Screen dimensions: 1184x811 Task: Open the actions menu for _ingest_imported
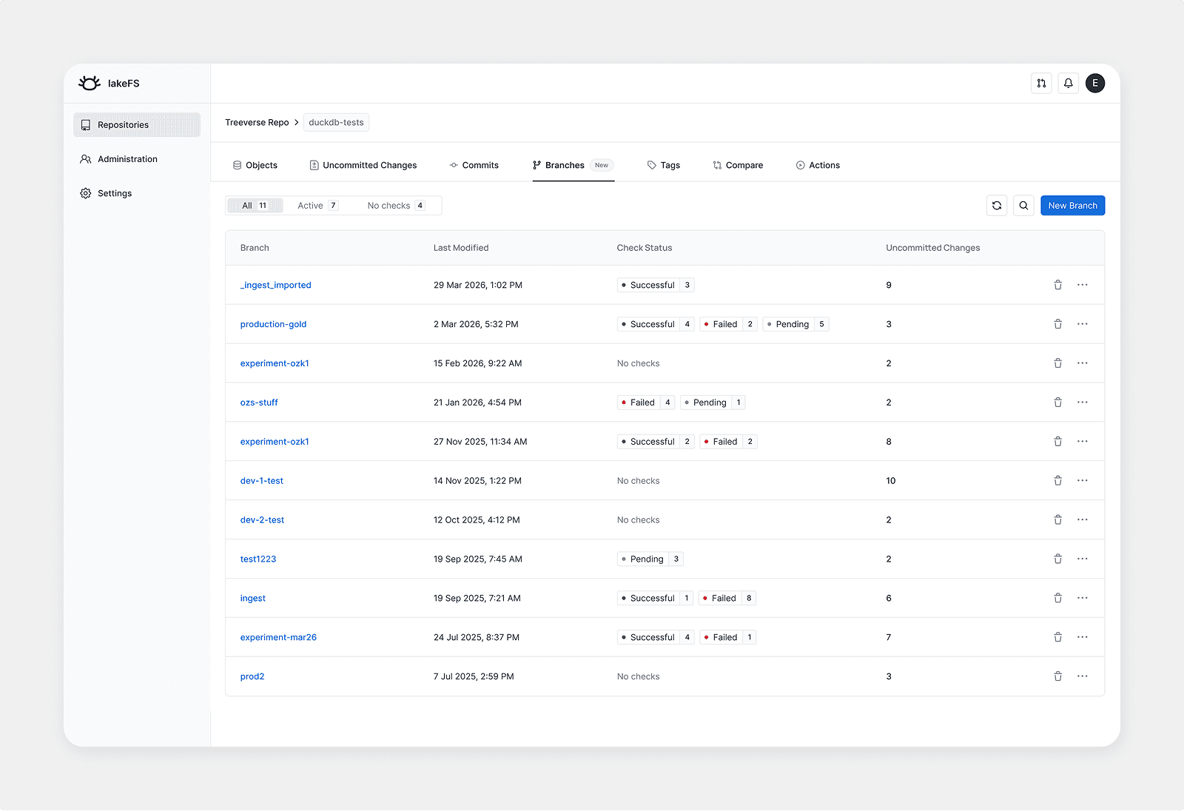[1083, 284]
